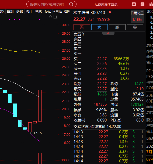Viewport: 153px width, 164px height.
Task: Click the ¥ icon next to 卖五
Action: click(83, 34)
